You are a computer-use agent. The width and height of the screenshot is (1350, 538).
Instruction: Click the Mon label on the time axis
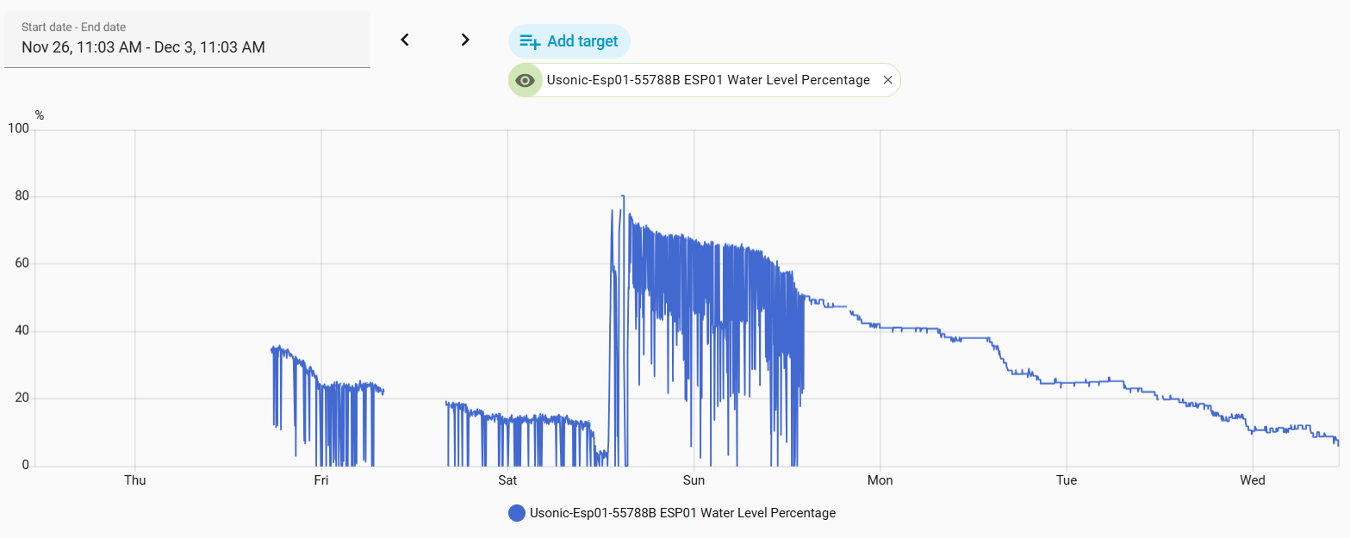pos(880,480)
